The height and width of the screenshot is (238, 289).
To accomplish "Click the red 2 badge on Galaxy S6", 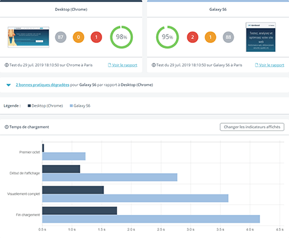I will [x=193, y=37].
